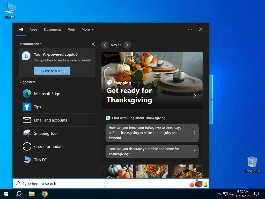Show hidden system tray icons

pyautogui.click(x=219, y=194)
